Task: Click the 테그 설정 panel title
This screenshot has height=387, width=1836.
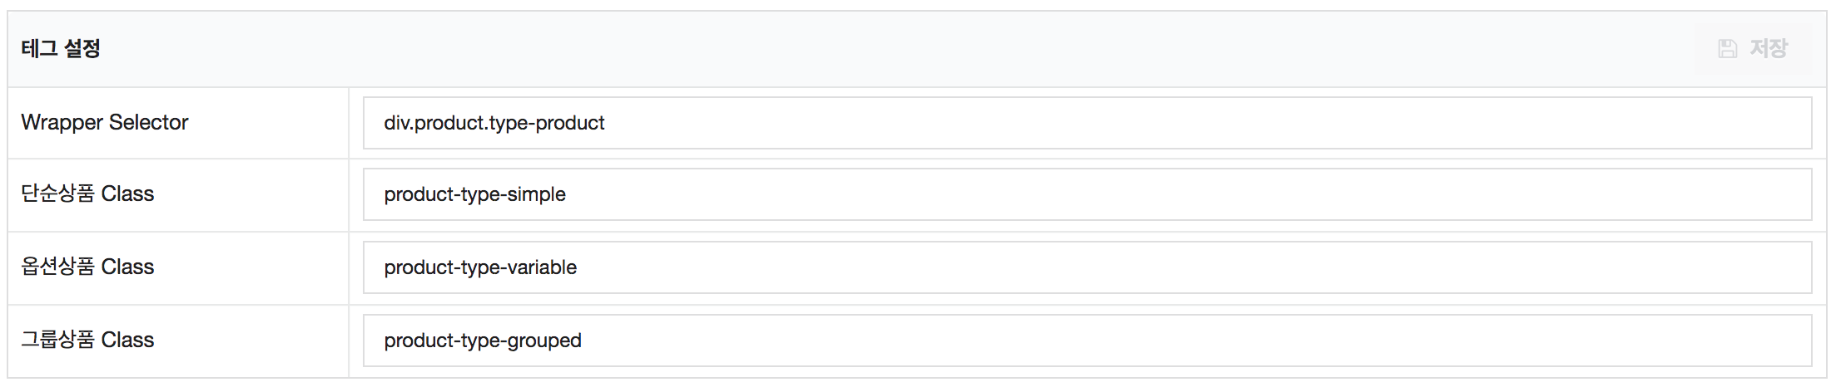Action: [61, 48]
